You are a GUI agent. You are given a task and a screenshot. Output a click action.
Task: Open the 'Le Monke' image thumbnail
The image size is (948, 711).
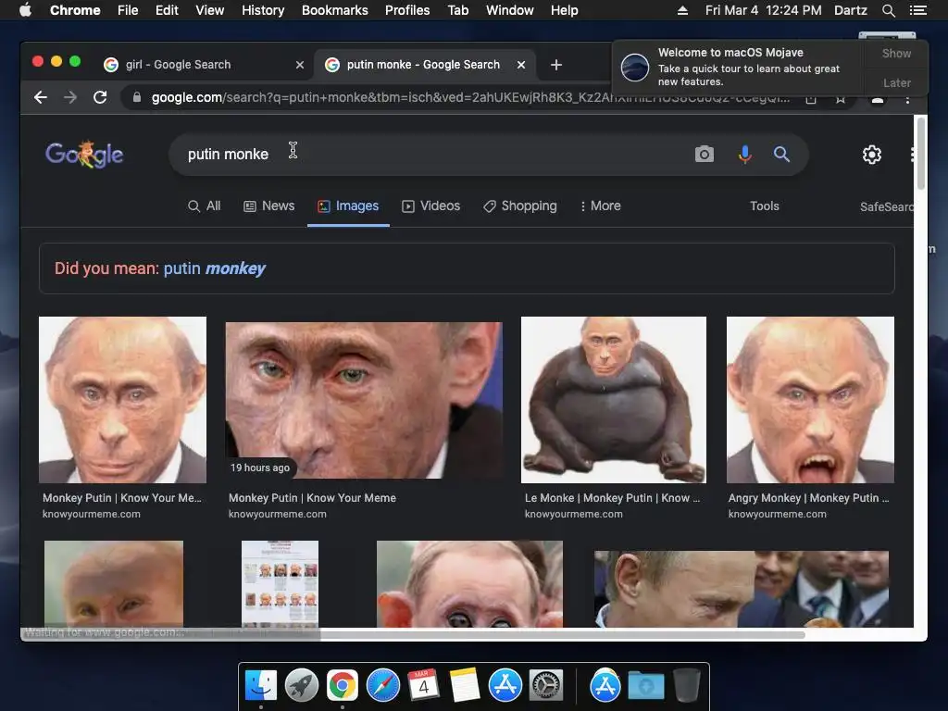click(613, 400)
